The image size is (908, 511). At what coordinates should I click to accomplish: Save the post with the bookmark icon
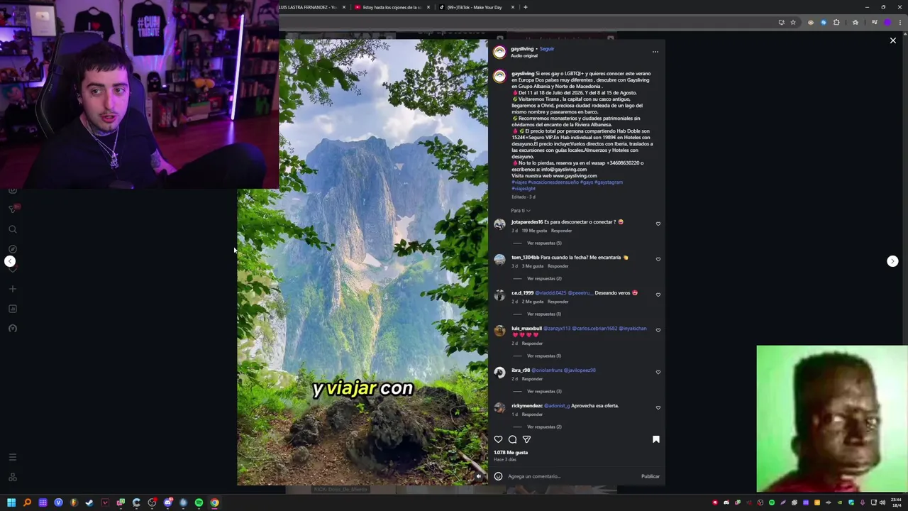656,439
